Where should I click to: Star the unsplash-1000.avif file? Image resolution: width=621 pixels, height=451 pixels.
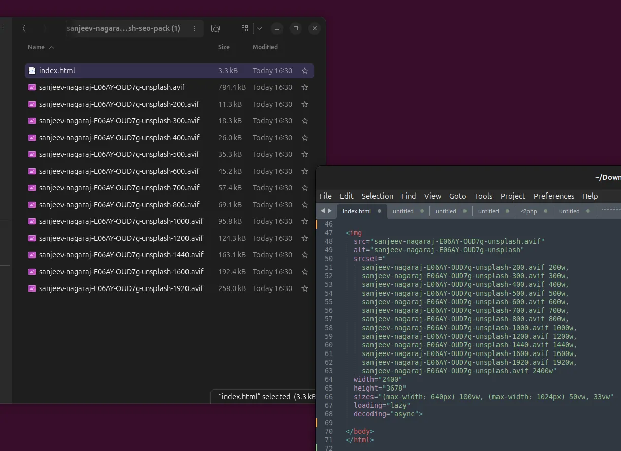[305, 221]
